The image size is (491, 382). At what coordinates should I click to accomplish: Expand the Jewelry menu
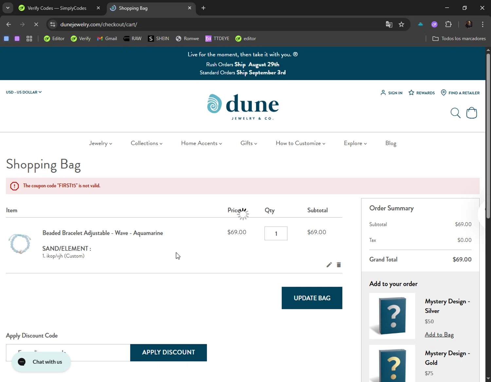(x=100, y=143)
